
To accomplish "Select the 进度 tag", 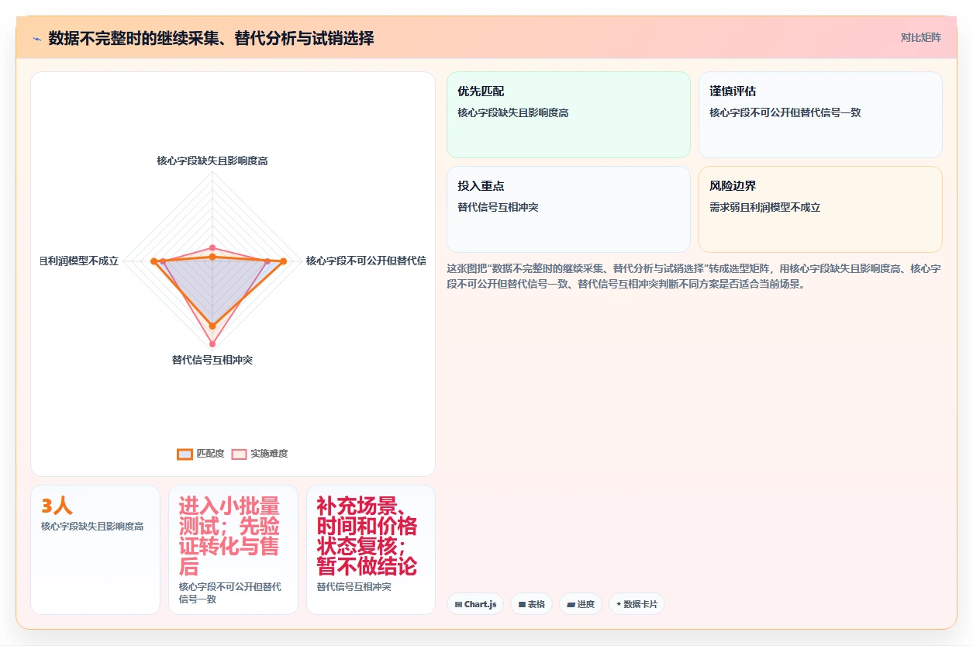I will [581, 604].
